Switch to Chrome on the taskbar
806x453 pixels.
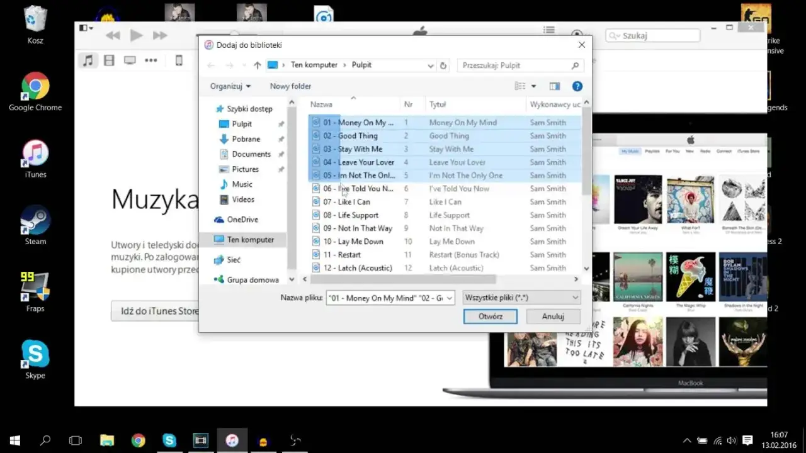click(x=138, y=440)
